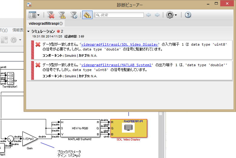Go to the previous search result arrow

point(149,15)
